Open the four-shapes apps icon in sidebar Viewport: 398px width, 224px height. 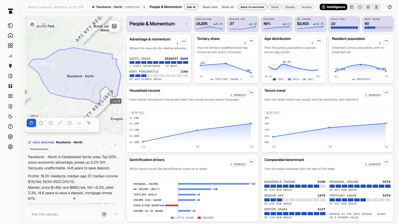point(10,46)
